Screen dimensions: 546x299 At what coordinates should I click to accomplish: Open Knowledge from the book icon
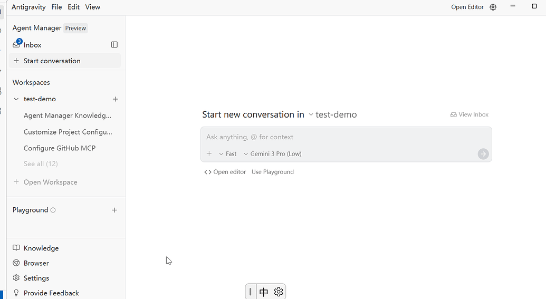16,248
